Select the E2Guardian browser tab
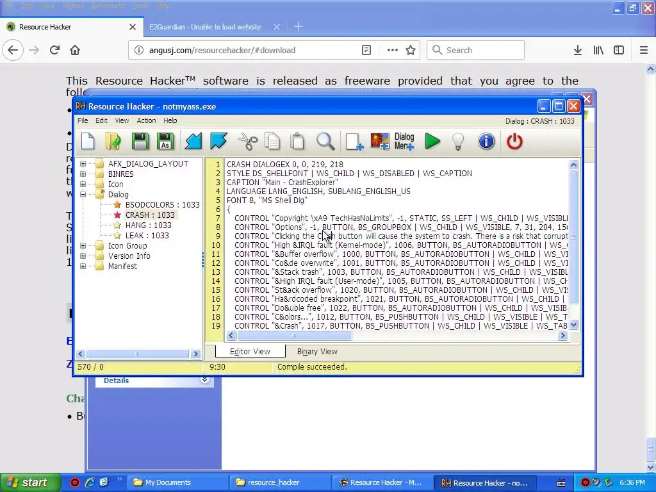 [x=205, y=27]
